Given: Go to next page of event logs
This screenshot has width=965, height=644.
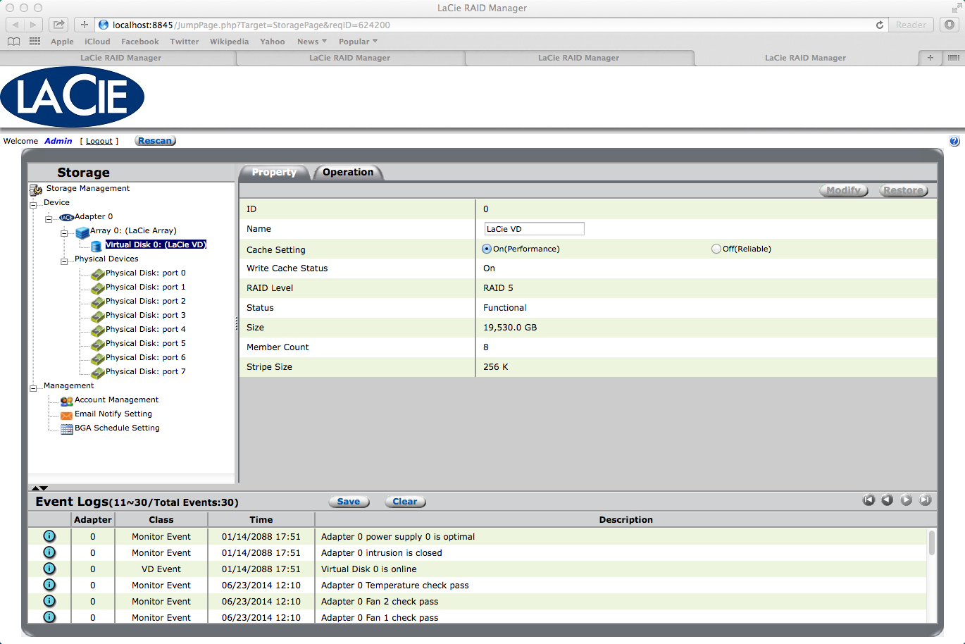Looking at the screenshot, I should [x=907, y=500].
